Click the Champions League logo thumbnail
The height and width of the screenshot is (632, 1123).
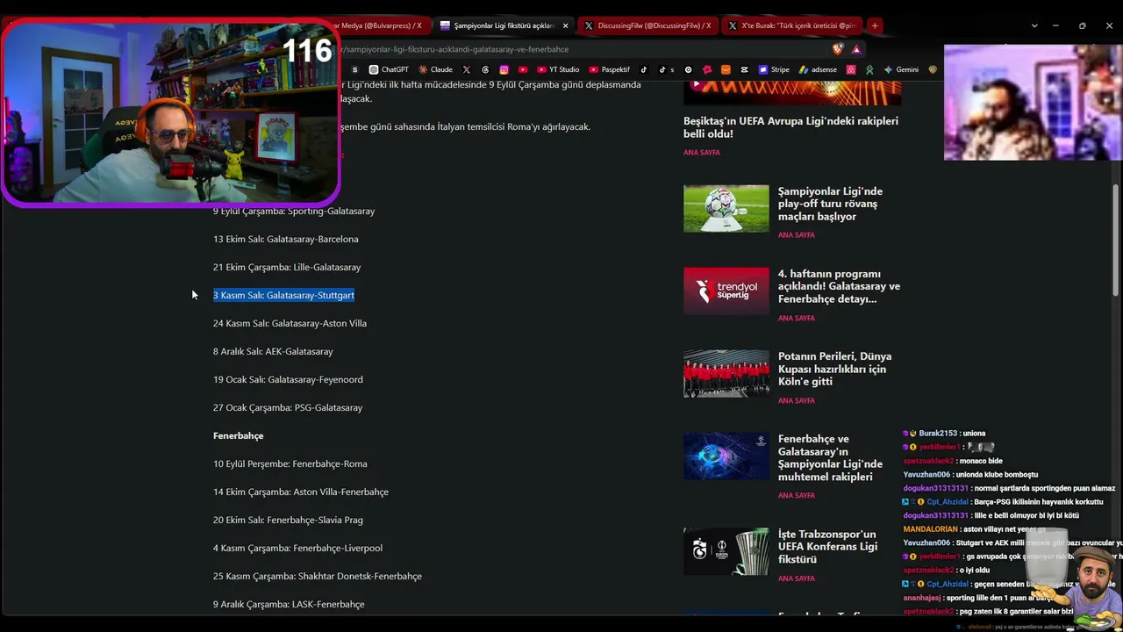pos(726,456)
